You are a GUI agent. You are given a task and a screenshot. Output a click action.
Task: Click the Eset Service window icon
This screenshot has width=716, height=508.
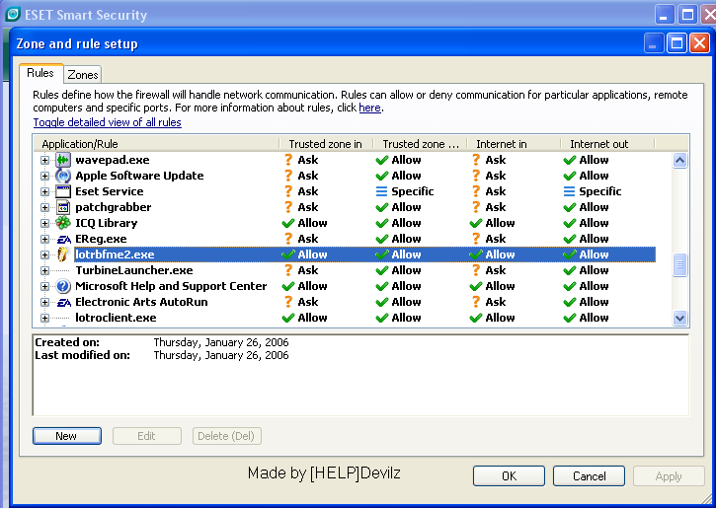(63, 191)
